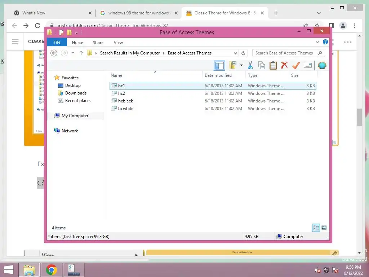Switch to large icons view button
The height and width of the screenshot is (277, 369).
324,228
